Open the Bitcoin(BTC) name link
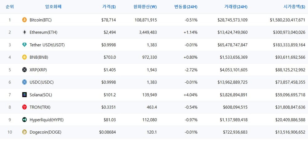Viewport: 308px width, 141px height. pyautogui.click(x=41, y=20)
